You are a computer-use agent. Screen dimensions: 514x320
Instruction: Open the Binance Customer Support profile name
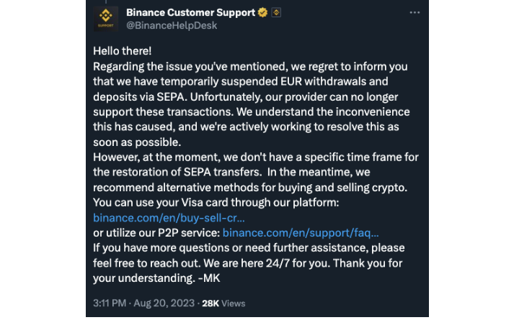coord(190,13)
